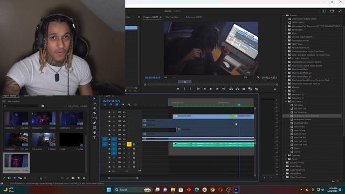The width and height of the screenshot is (345, 194).
Task: Step forward one frame in Program monitor
Action: tap(217, 89)
